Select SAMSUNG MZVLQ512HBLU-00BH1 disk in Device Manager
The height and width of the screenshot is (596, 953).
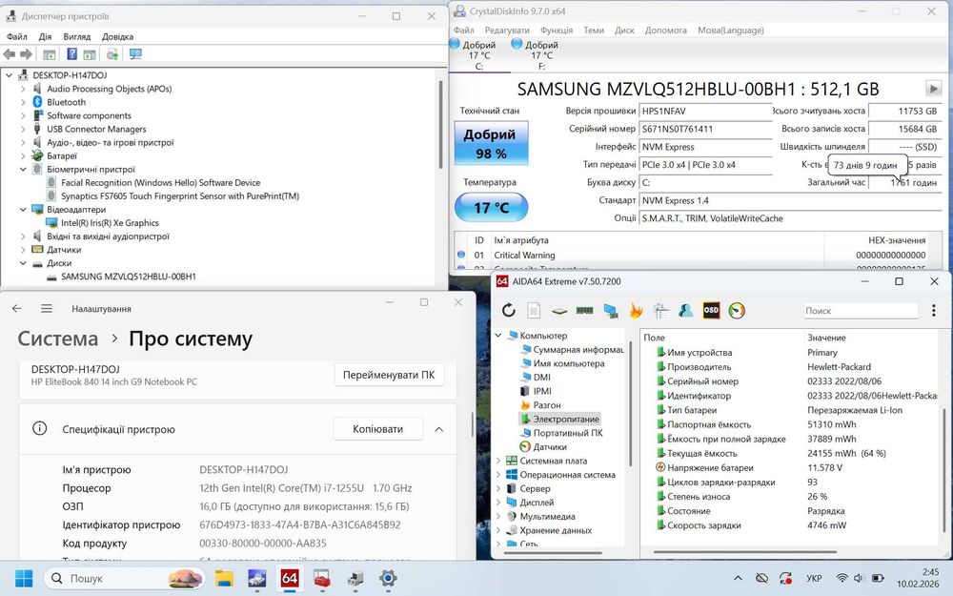click(129, 277)
